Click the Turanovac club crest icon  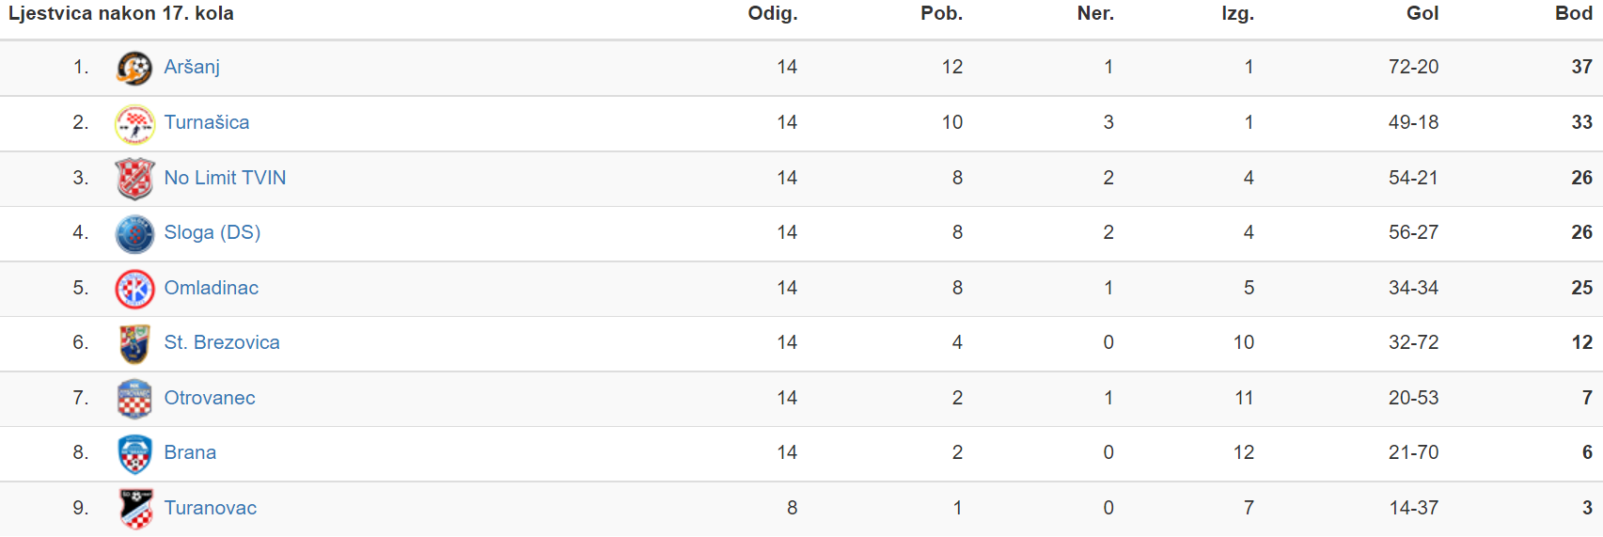click(x=135, y=509)
